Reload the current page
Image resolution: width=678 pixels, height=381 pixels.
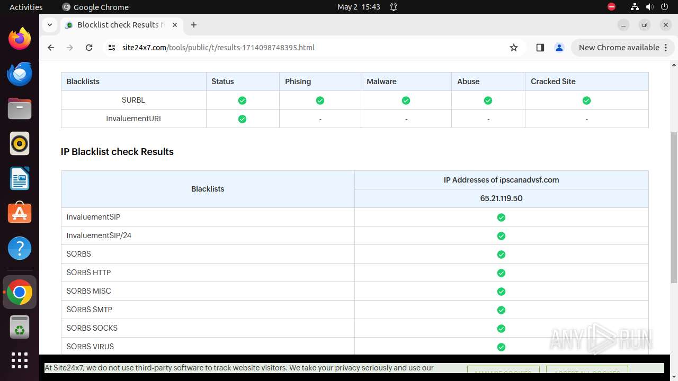tap(89, 48)
